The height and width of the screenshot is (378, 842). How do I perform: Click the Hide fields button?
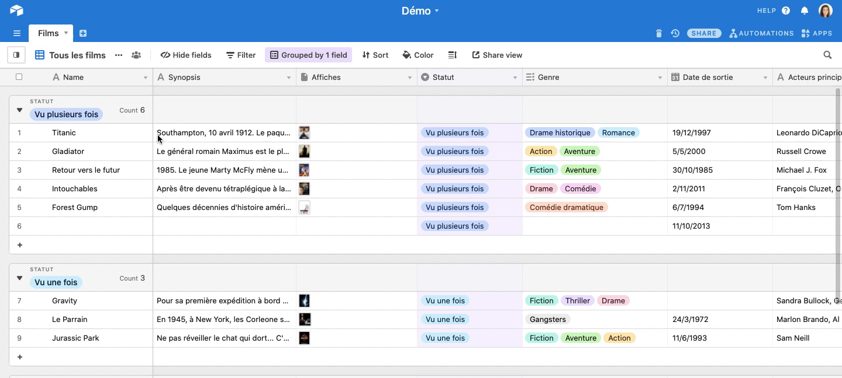pyautogui.click(x=186, y=55)
